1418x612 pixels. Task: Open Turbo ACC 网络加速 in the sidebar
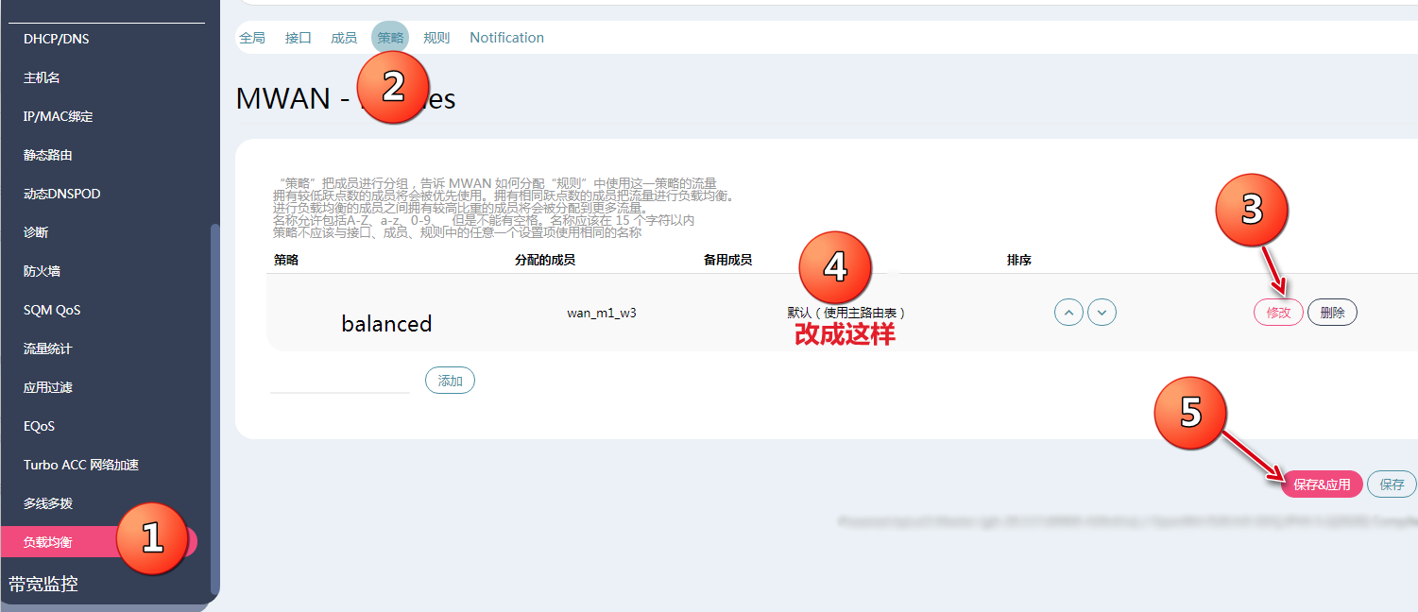81,465
